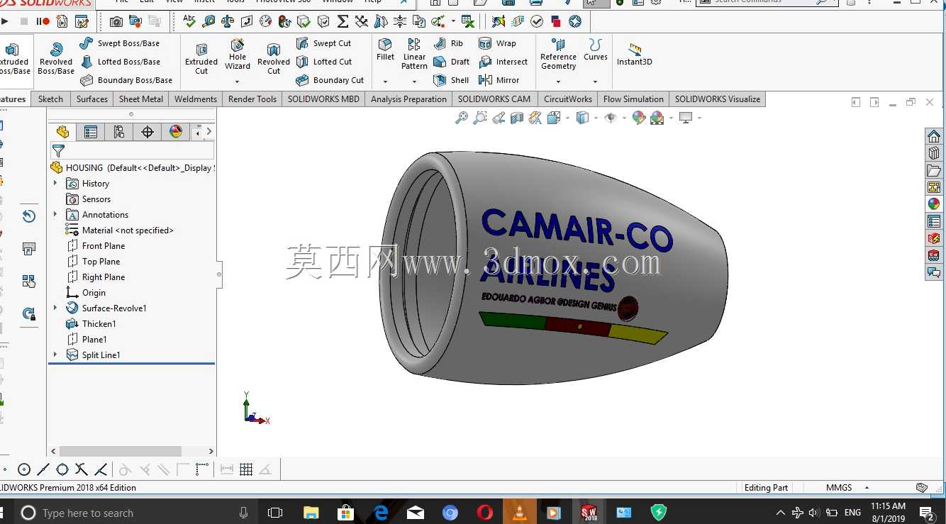Select Plane1 in the feature tree
Image resolution: width=946 pixels, height=524 pixels.
[x=87, y=340]
